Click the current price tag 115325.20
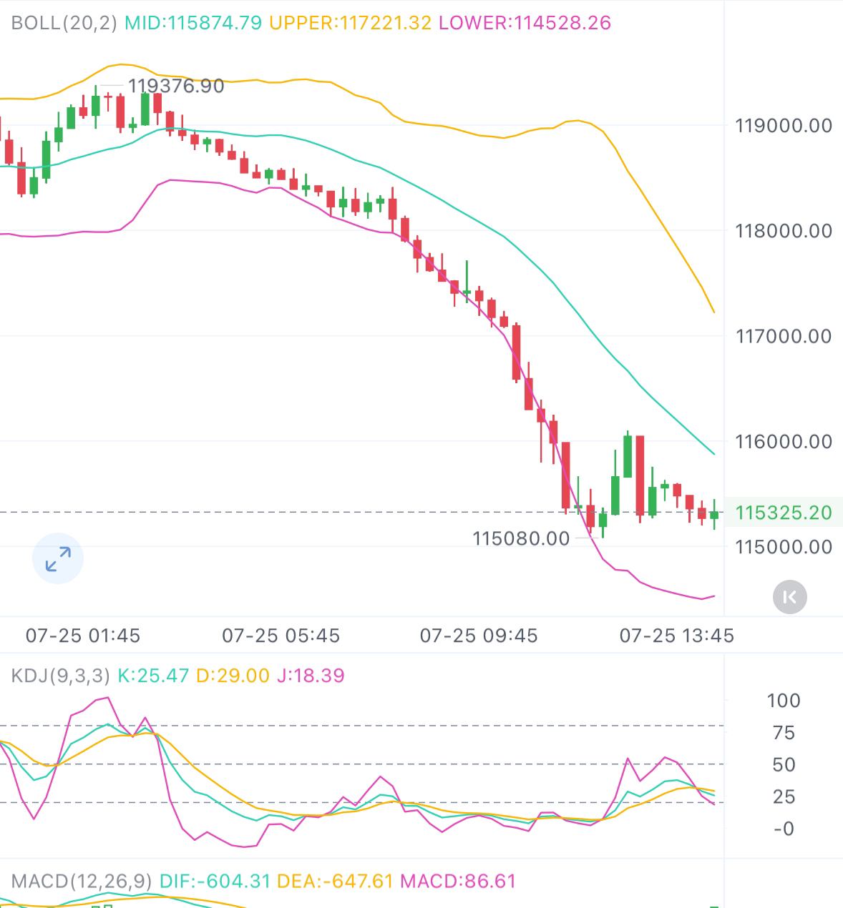843x908 pixels. pyautogui.click(x=783, y=513)
